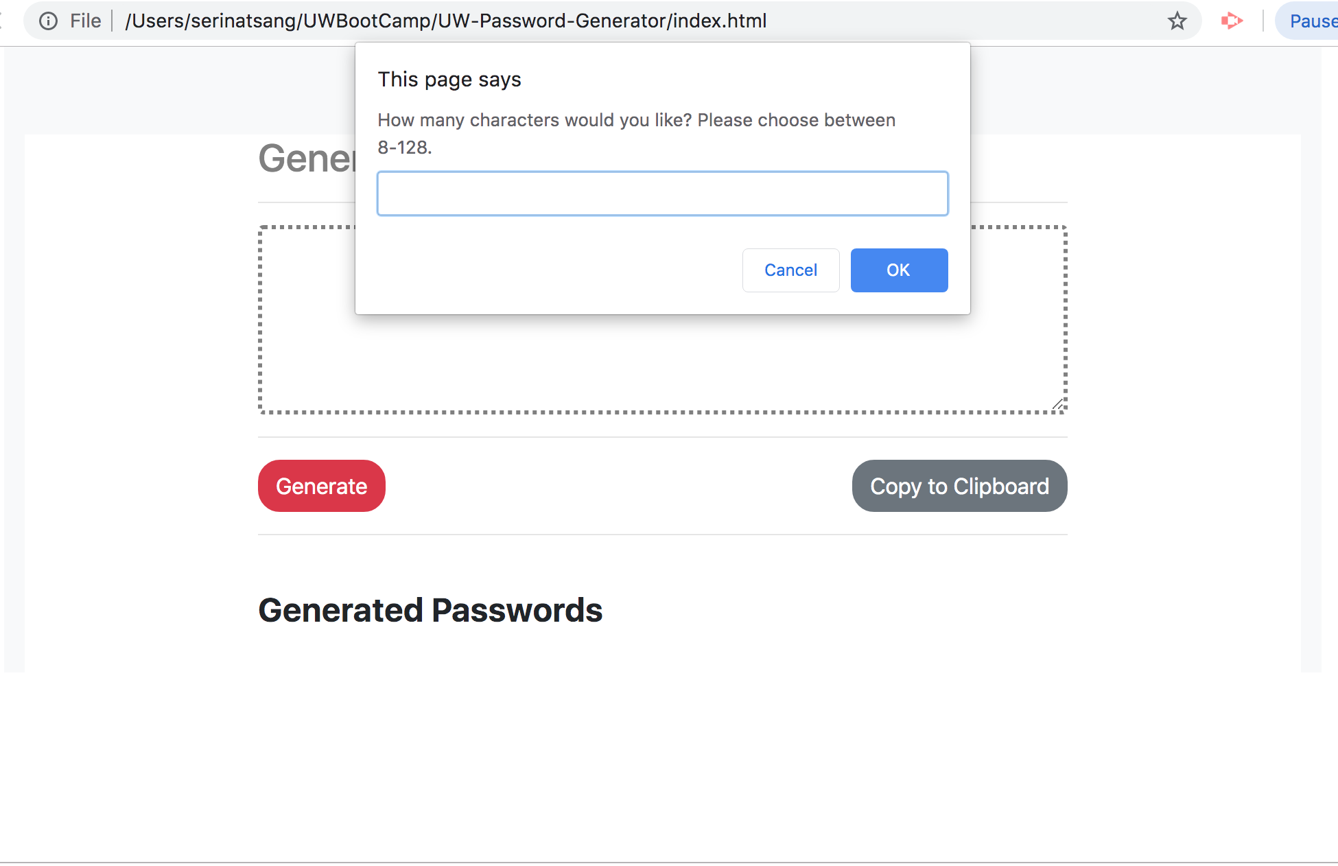Click the 'File' label in the address bar
This screenshot has height=866, width=1338.
(x=85, y=21)
